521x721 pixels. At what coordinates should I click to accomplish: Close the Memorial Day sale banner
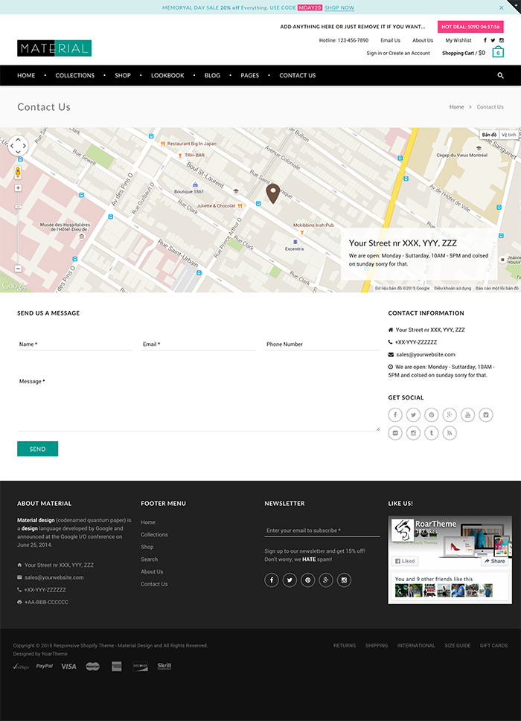click(501, 7)
